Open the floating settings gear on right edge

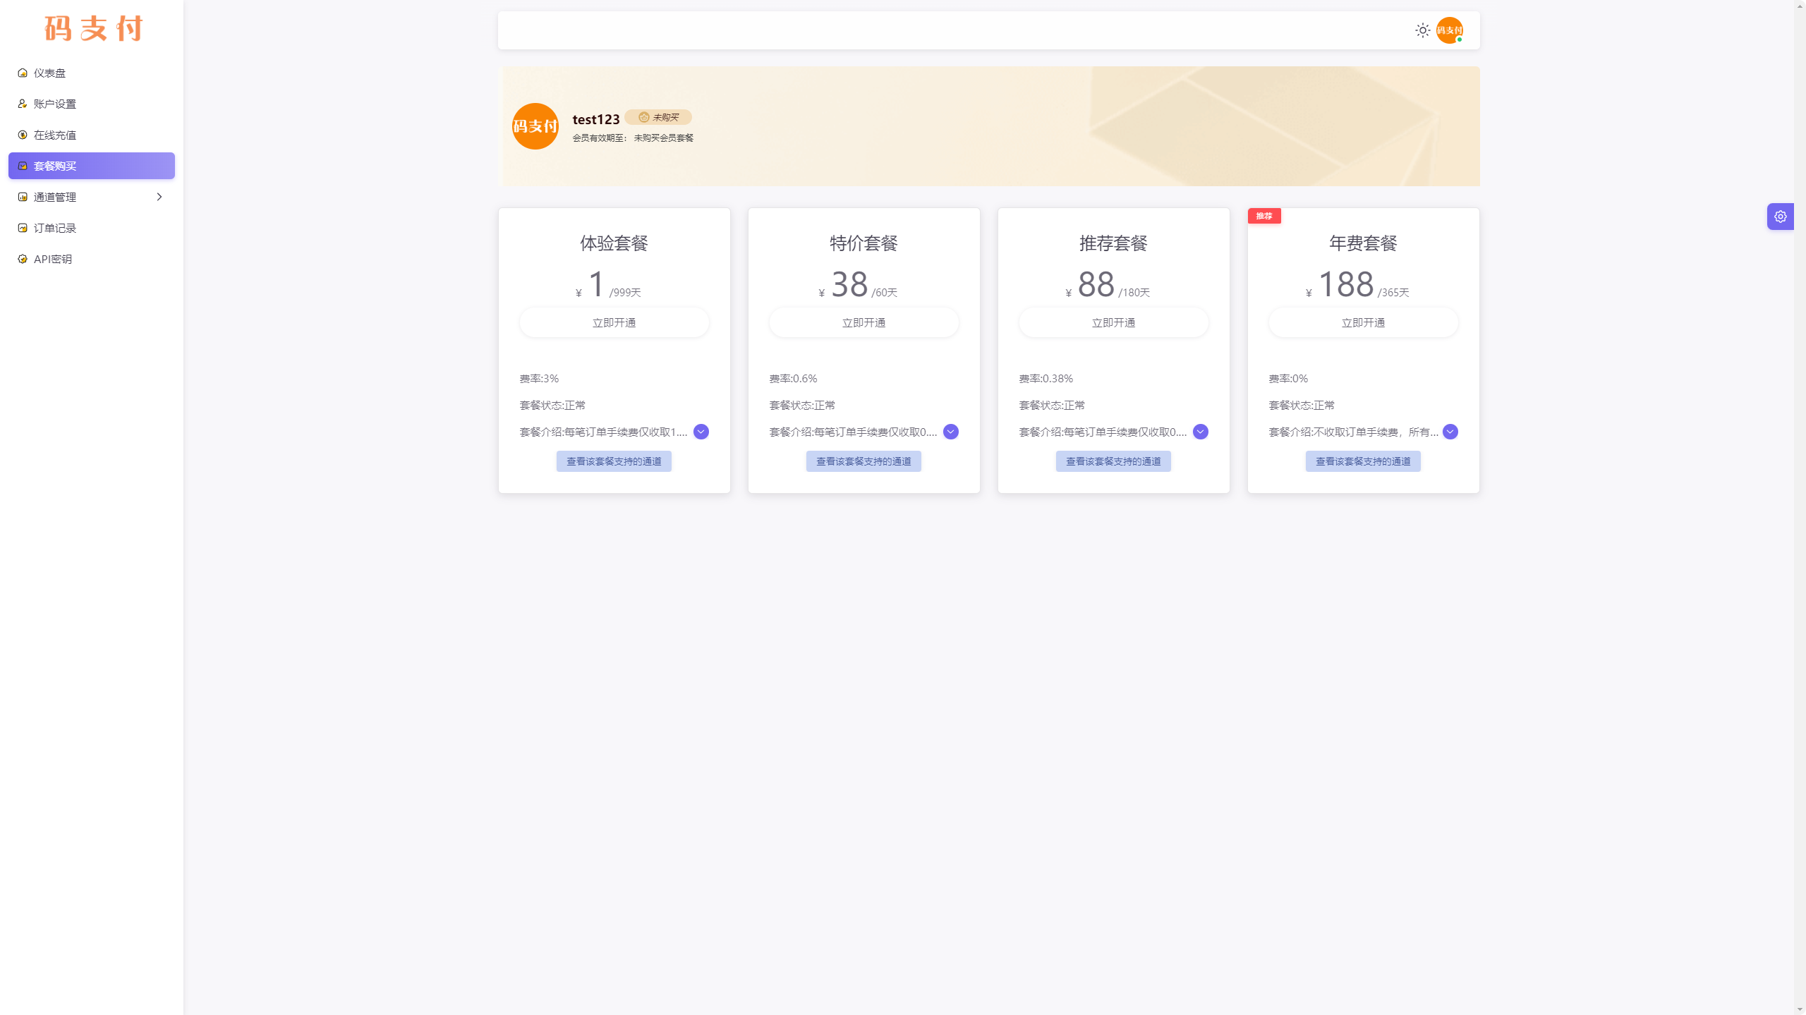click(1780, 216)
